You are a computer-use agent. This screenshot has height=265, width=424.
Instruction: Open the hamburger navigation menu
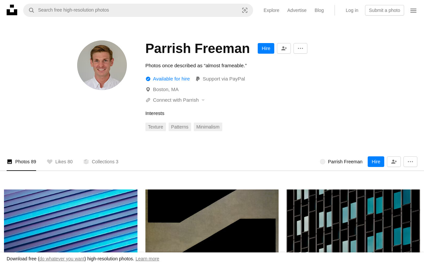(413, 11)
